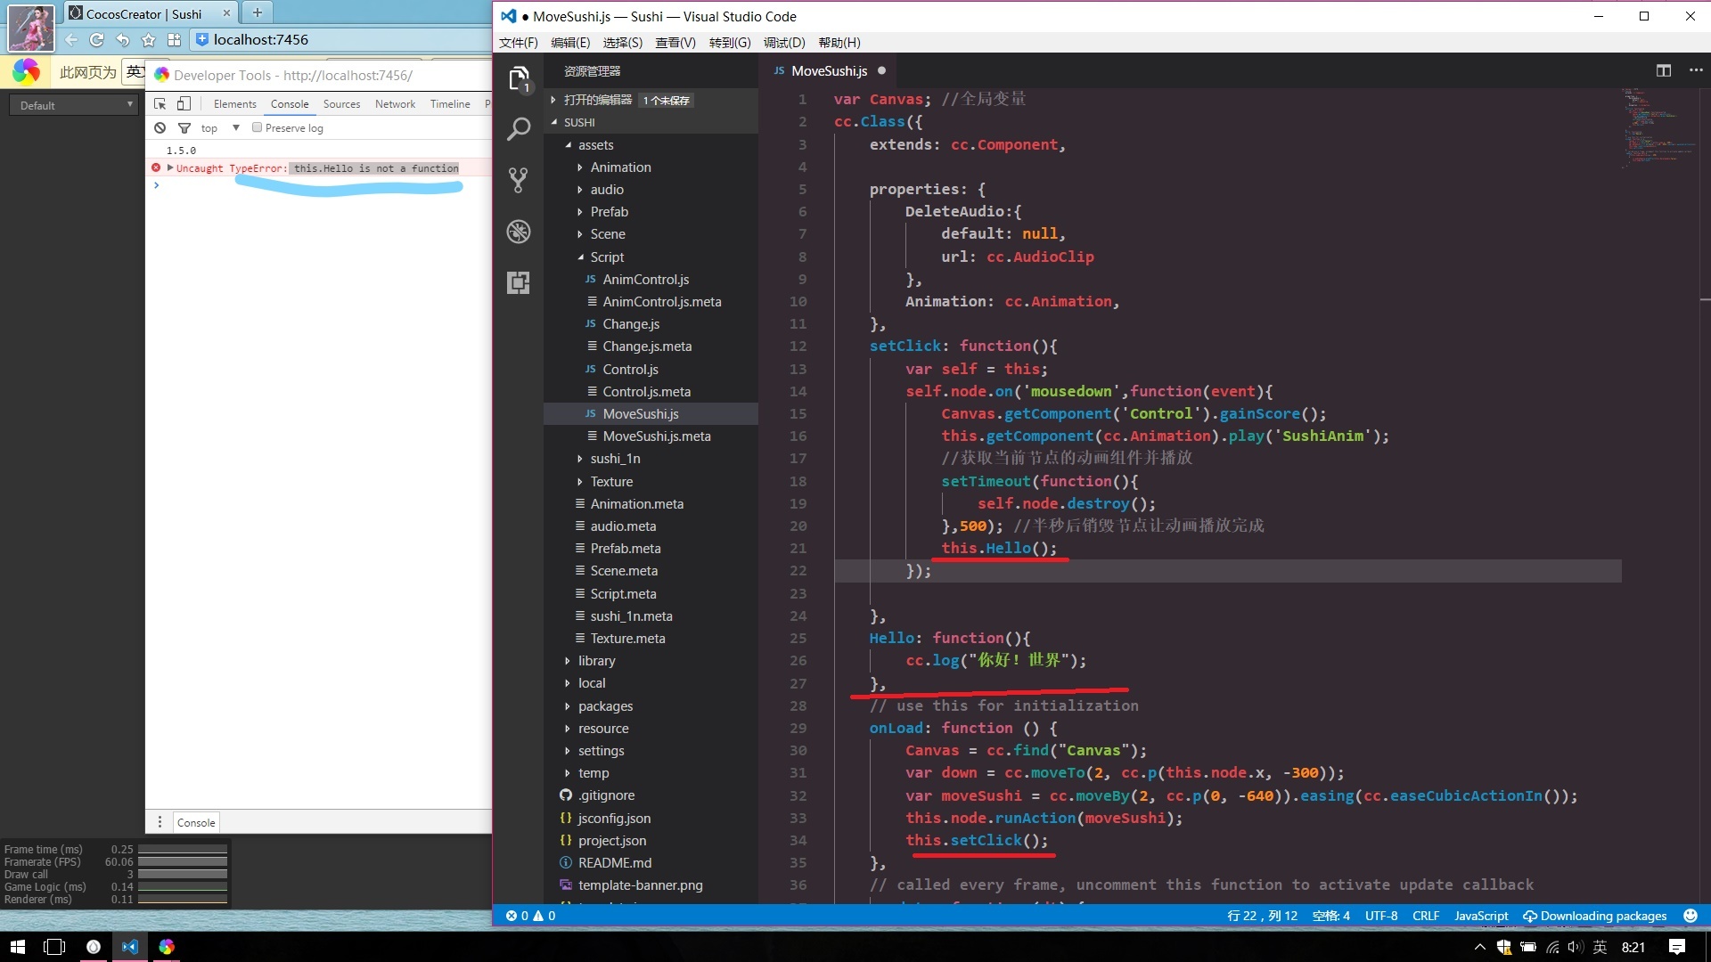Viewport: 1711px width, 962px height.
Task: Open the Search view in activity bar
Action: click(x=519, y=130)
